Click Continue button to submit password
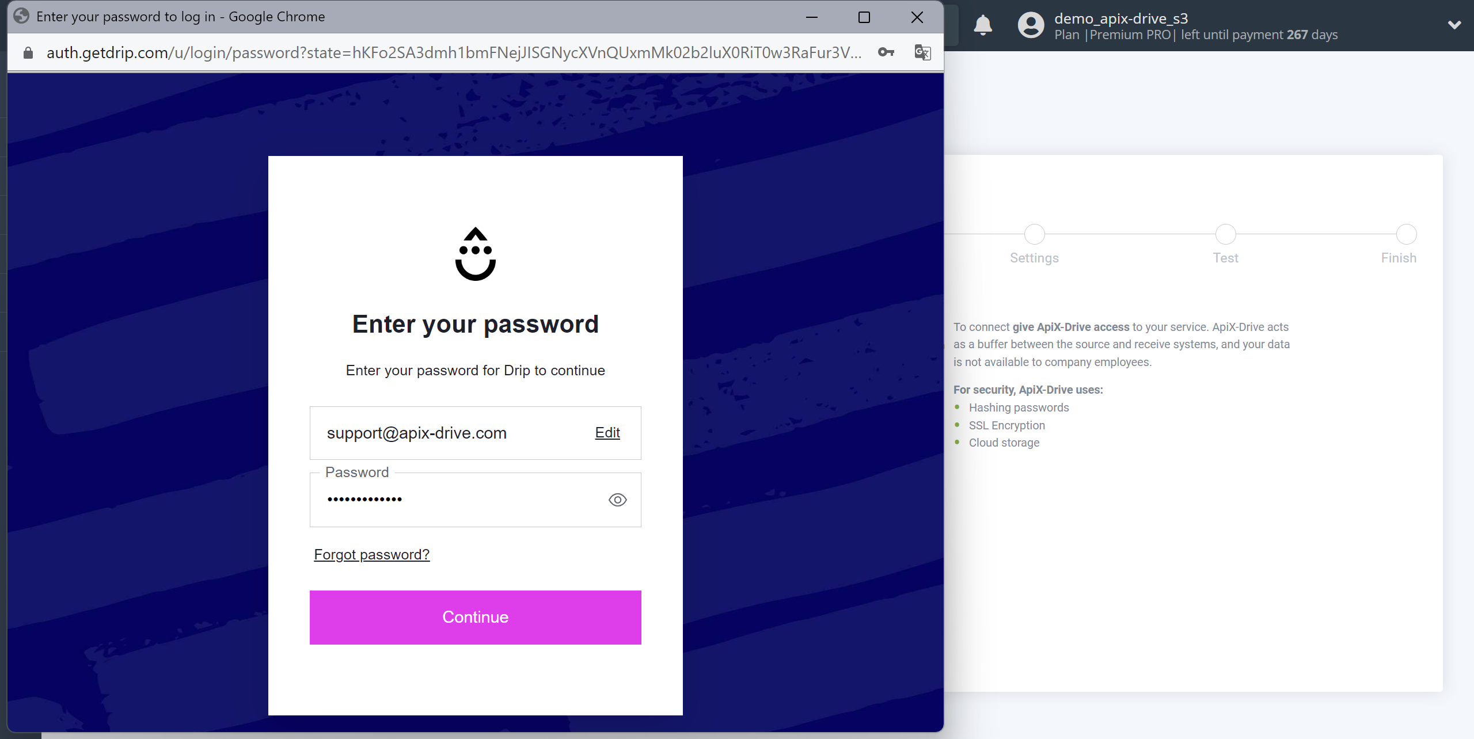This screenshot has width=1474, height=739. click(475, 618)
